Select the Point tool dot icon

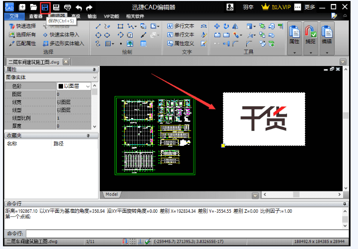[x=121, y=44]
